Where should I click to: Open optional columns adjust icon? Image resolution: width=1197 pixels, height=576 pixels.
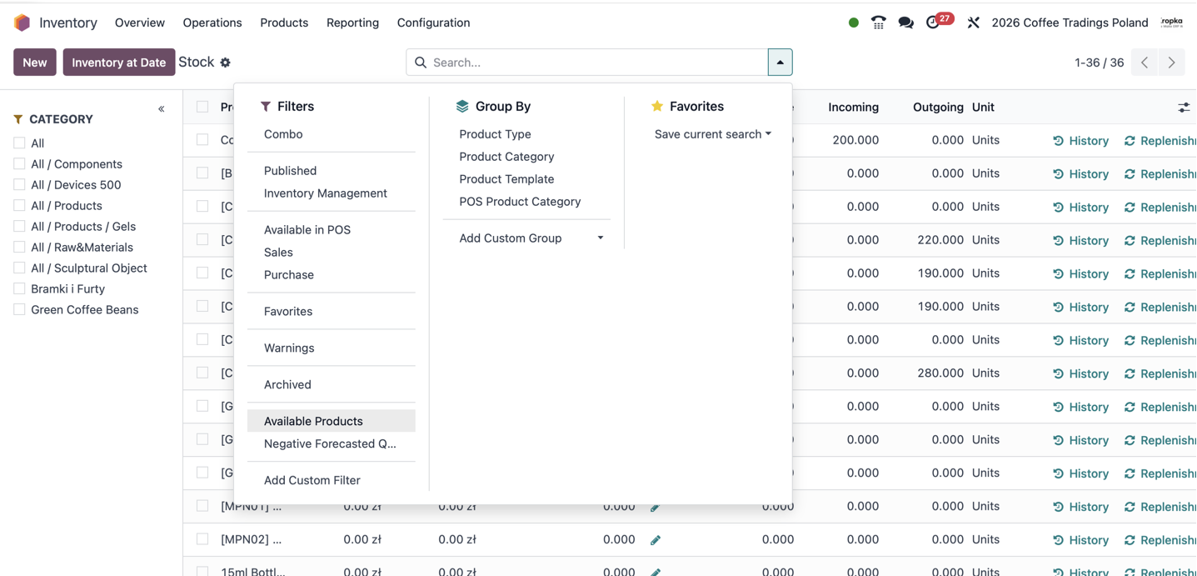tap(1184, 108)
